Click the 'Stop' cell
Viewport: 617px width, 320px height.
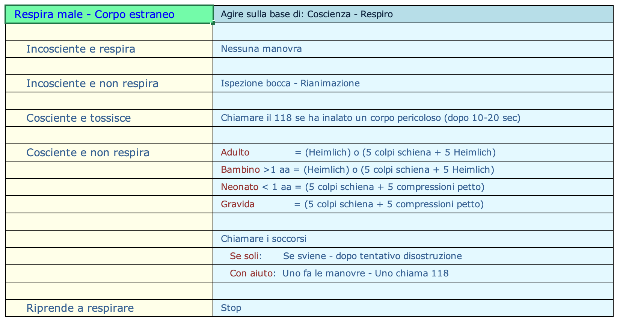tap(413, 308)
